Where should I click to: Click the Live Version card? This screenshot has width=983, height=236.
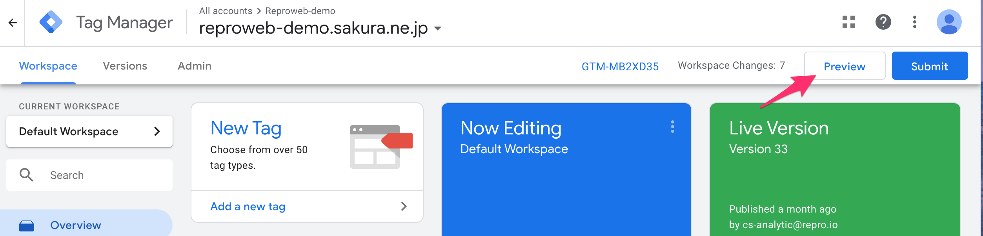[835, 170]
